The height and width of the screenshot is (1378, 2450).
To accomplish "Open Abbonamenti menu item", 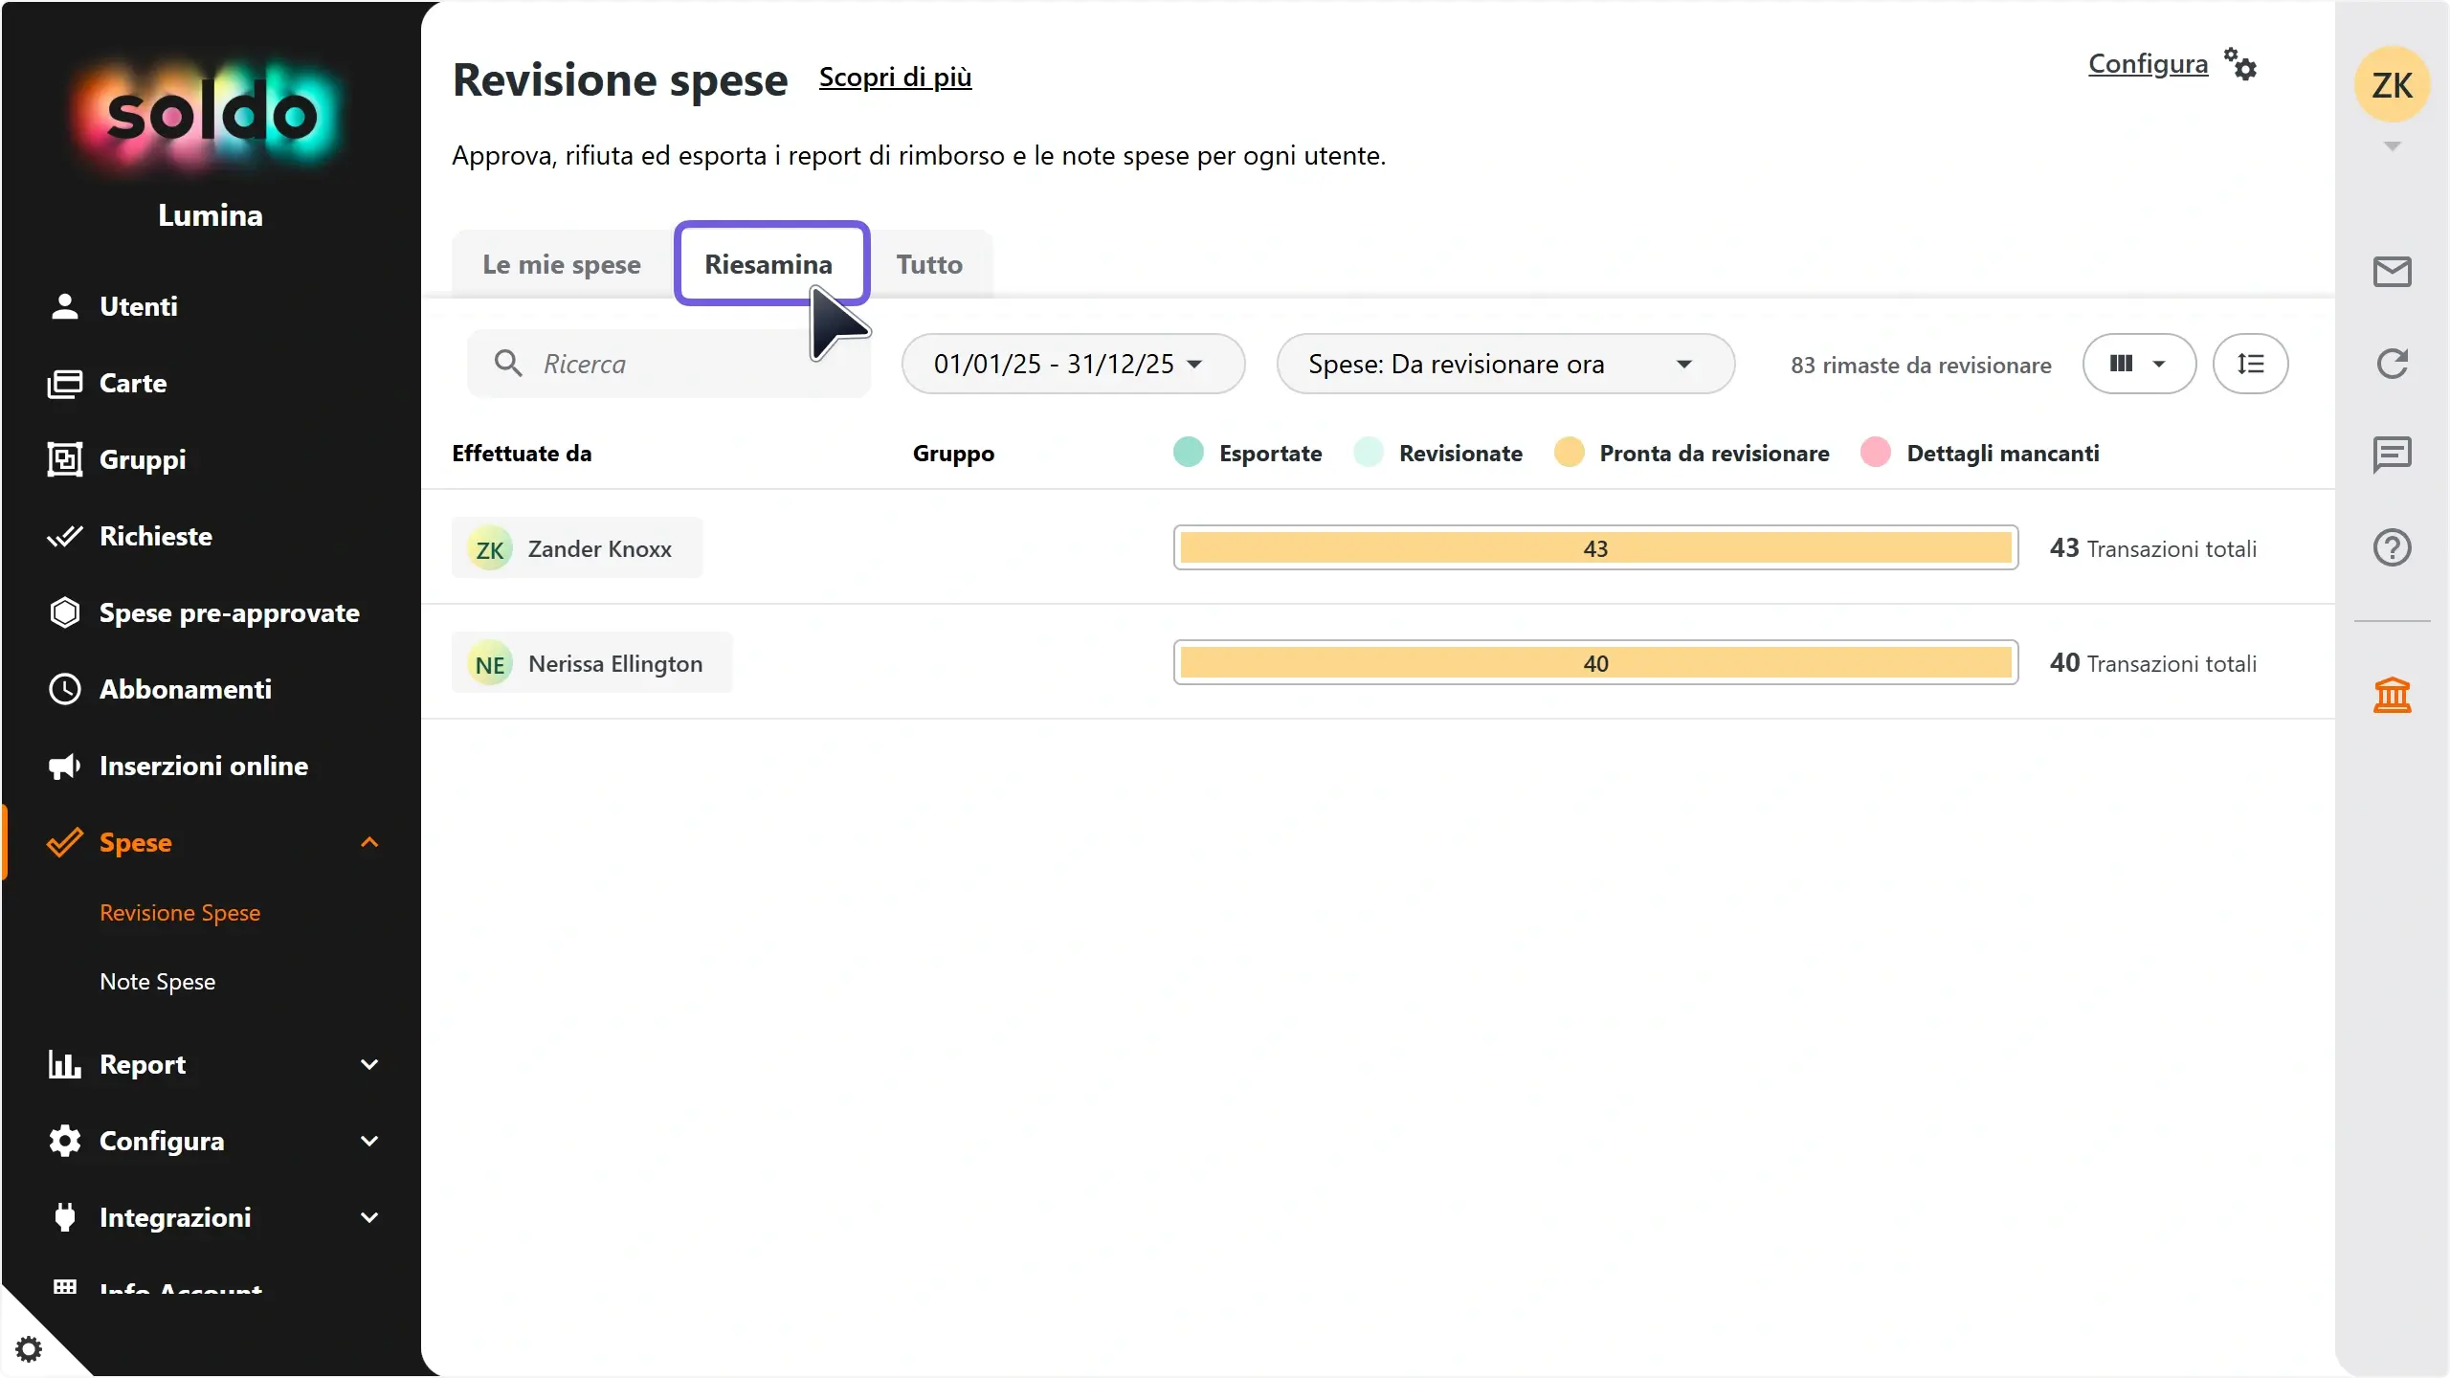I will coord(186,689).
